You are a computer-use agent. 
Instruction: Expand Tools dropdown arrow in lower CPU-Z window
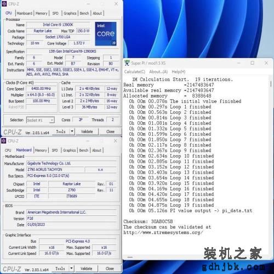[x=71, y=269]
